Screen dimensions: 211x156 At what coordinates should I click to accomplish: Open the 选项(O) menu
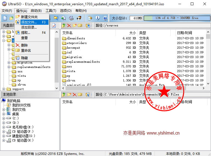tap(66, 11)
